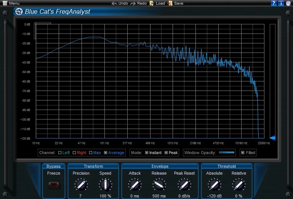293x199 pixels.
Task: Toggle the Instant mode checkbox
Action: pyautogui.click(x=147, y=153)
